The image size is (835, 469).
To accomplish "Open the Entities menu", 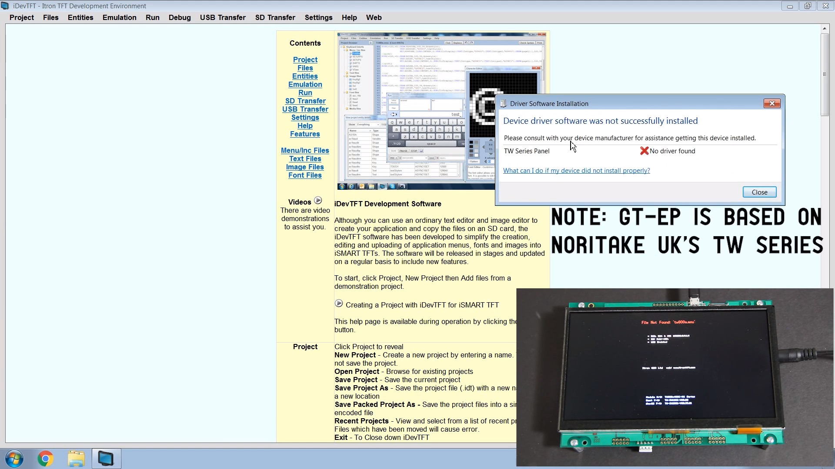I will pyautogui.click(x=80, y=17).
